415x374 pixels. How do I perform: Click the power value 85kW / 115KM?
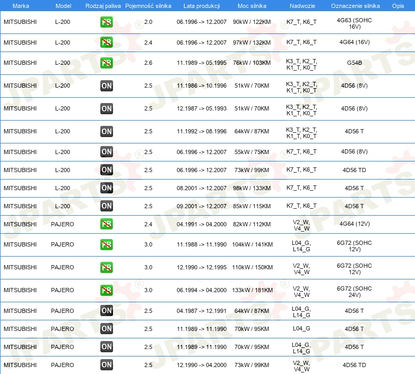[252, 206]
